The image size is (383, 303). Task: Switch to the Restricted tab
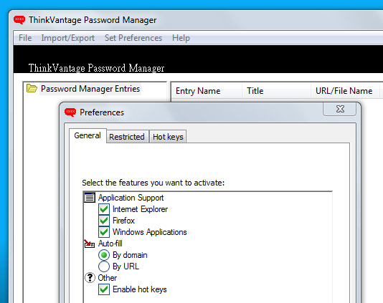127,137
